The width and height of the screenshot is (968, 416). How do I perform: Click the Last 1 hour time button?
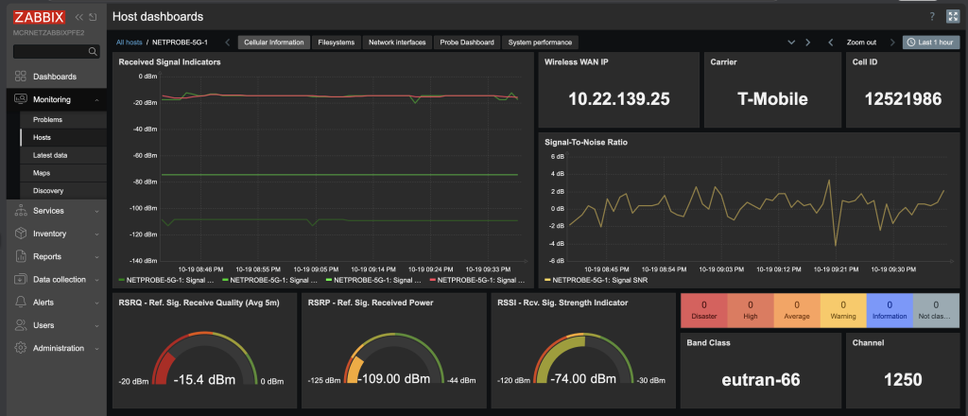click(x=930, y=43)
